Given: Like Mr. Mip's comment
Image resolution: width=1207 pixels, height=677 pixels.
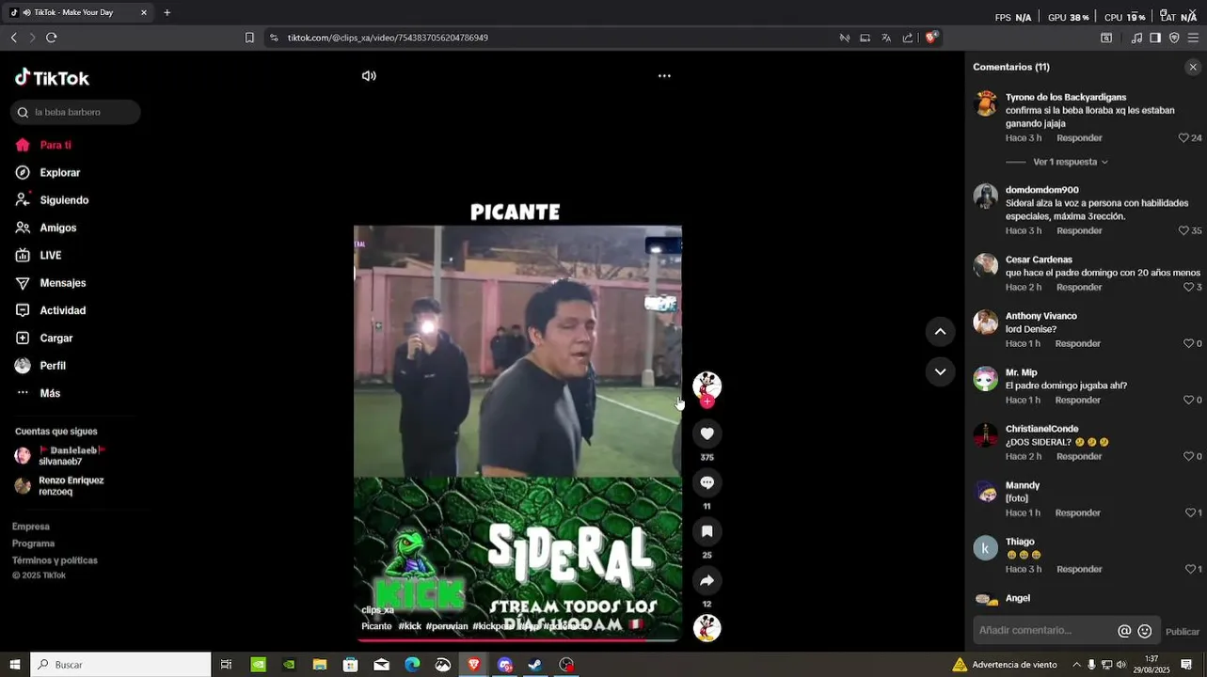Looking at the screenshot, I should coord(1188,400).
